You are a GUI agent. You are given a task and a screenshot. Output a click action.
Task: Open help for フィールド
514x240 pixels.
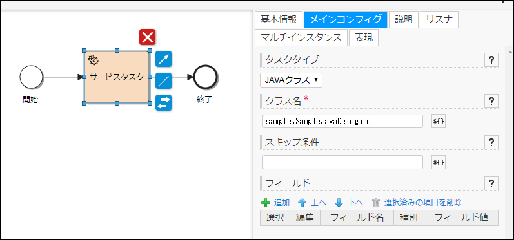click(x=491, y=183)
